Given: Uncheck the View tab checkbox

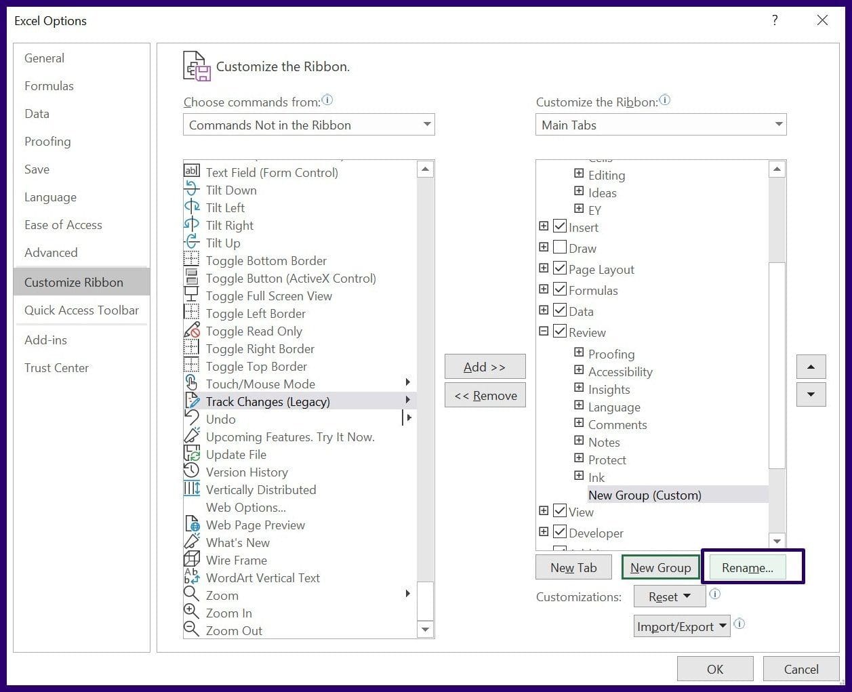Looking at the screenshot, I should (x=560, y=511).
